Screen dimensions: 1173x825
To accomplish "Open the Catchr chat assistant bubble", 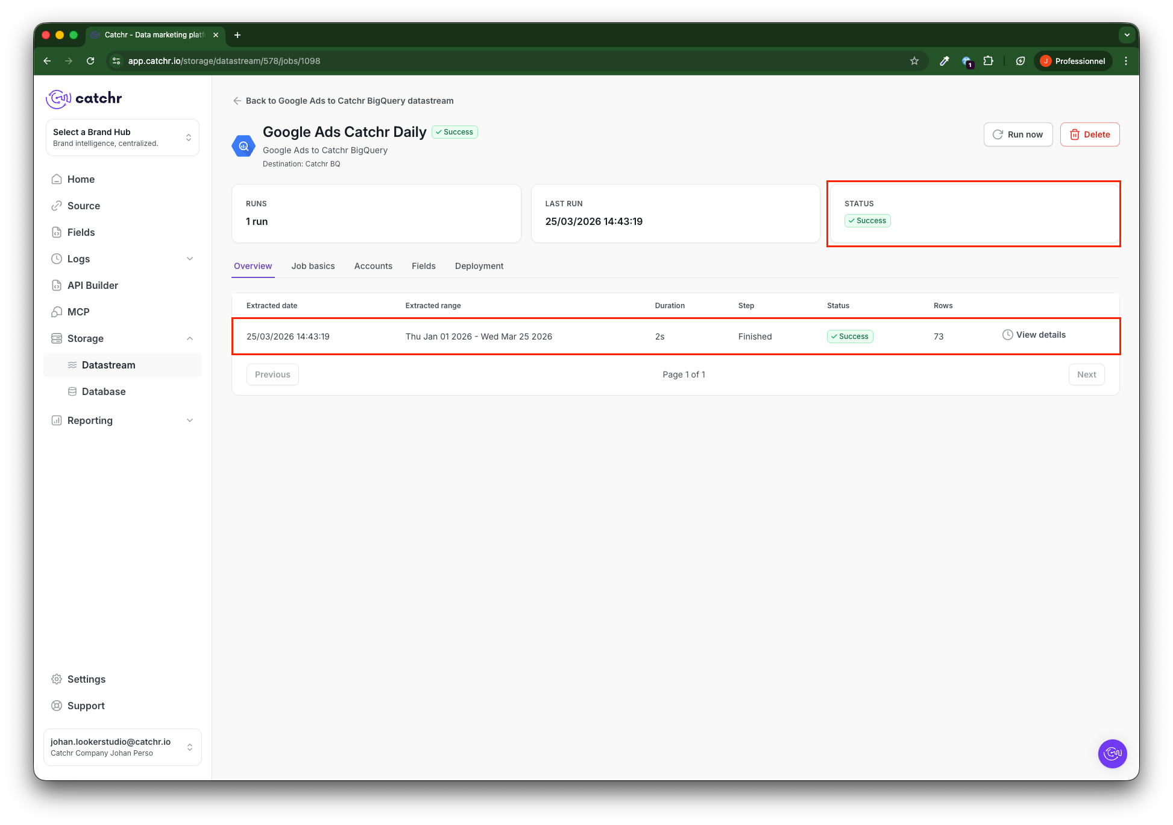I will [1112, 753].
